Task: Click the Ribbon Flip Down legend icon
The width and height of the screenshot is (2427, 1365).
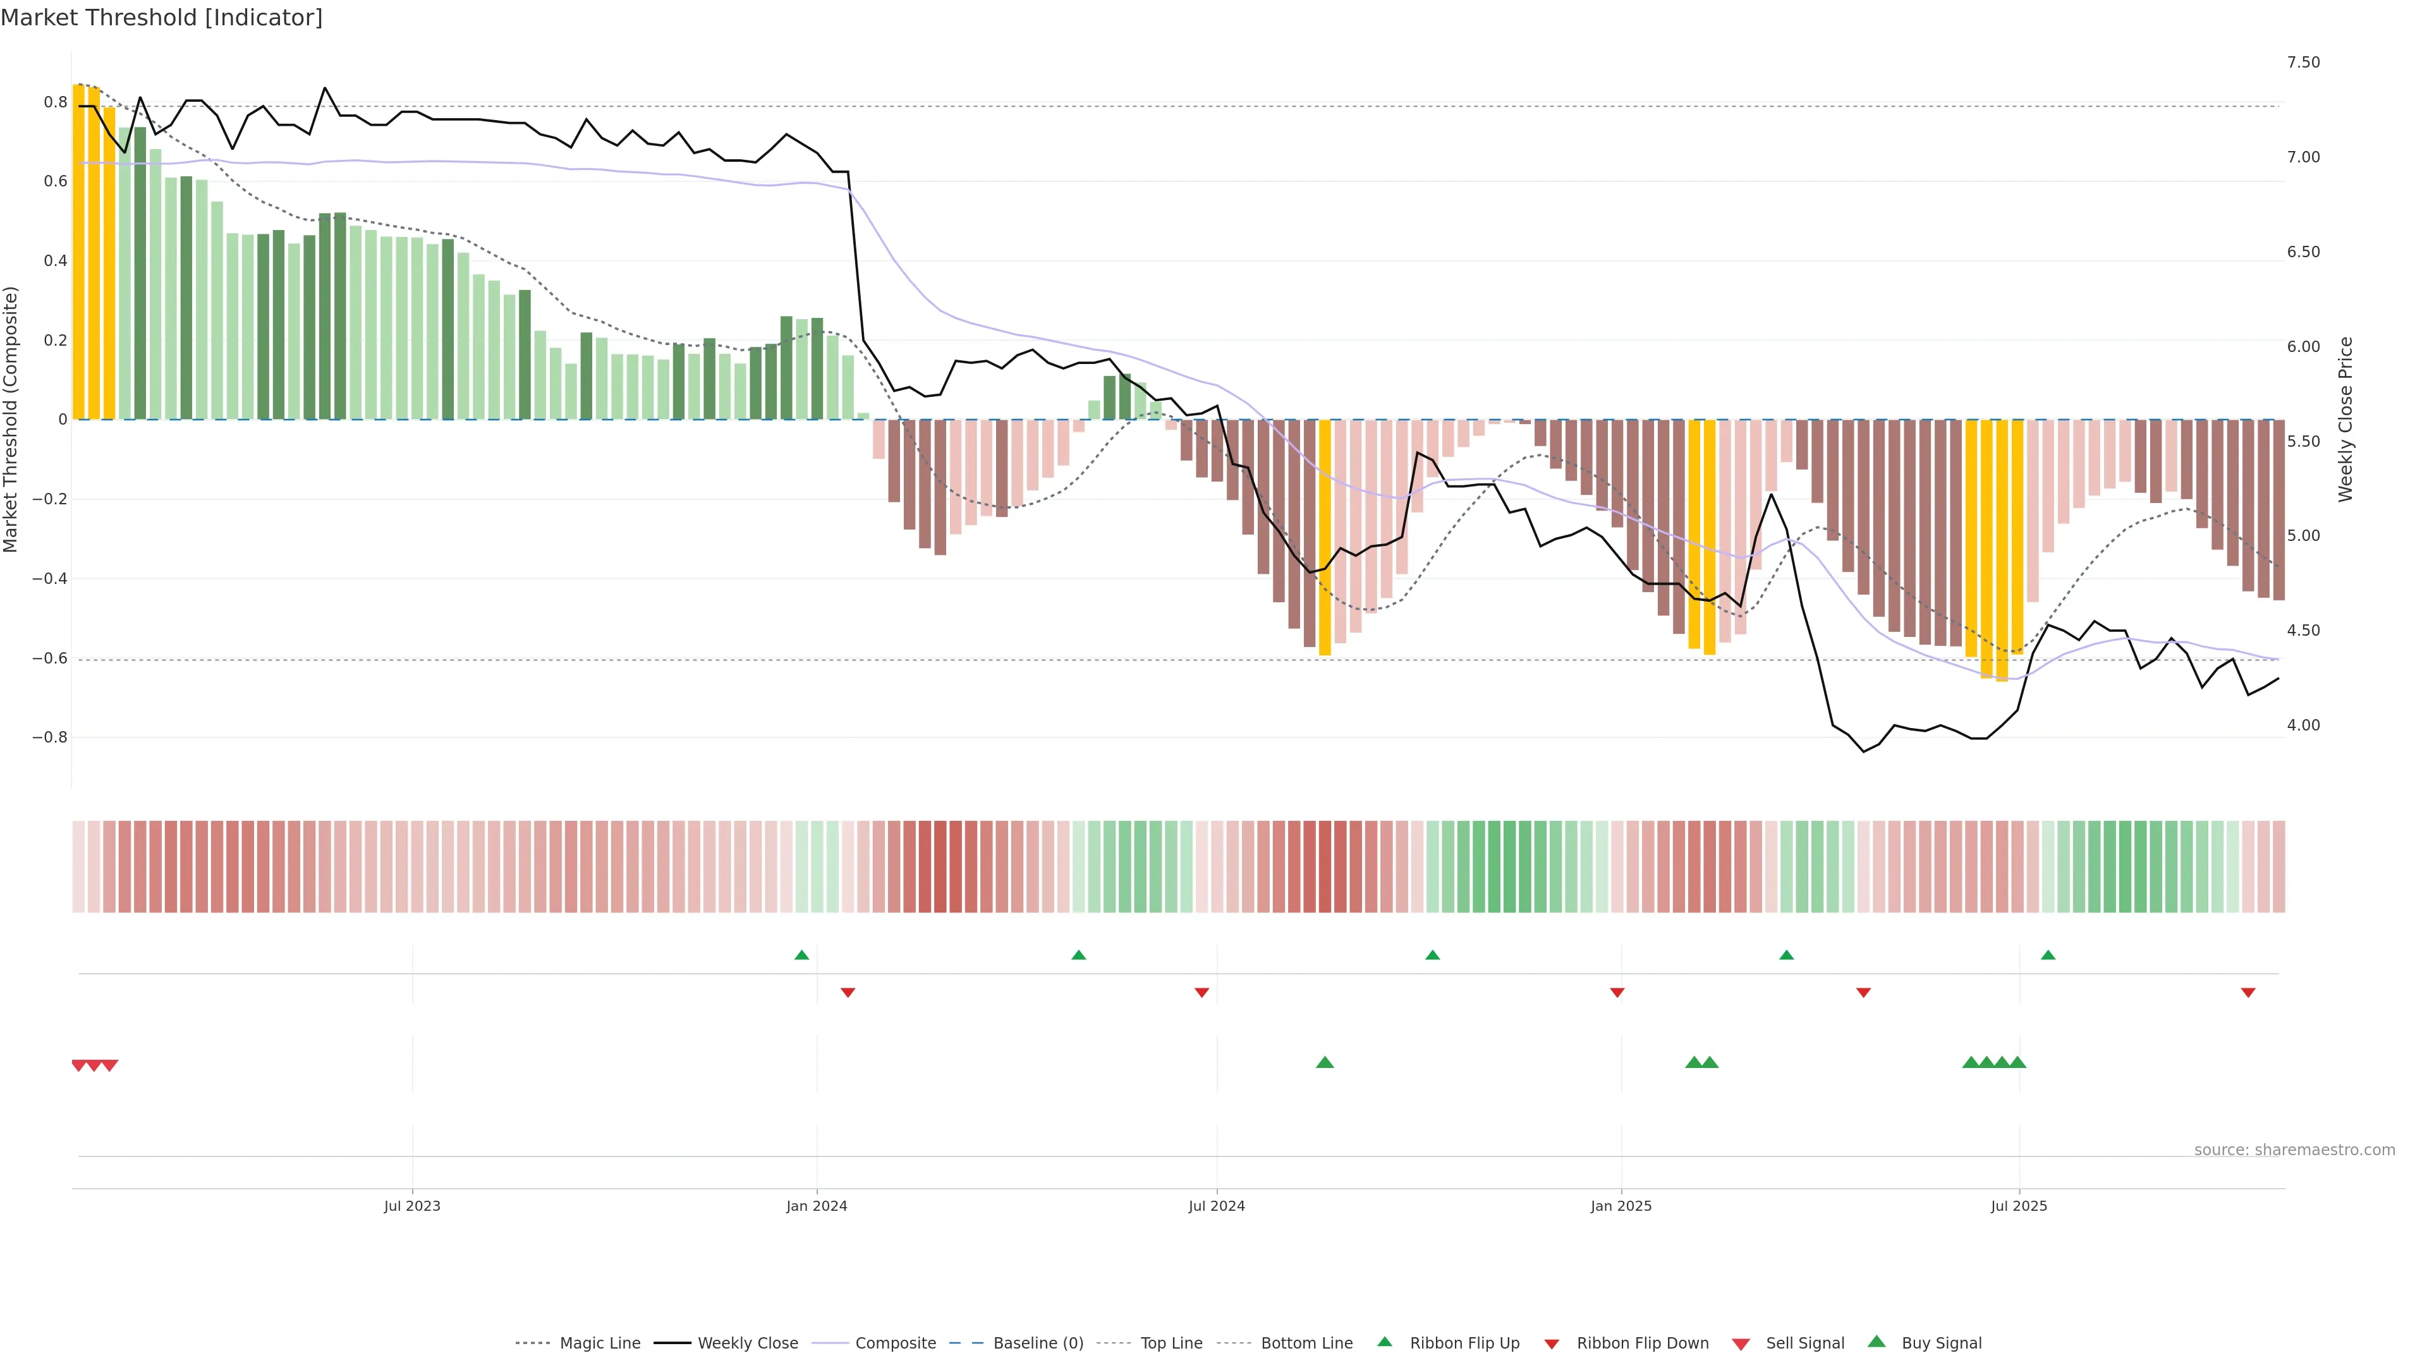Action: point(1552,1344)
